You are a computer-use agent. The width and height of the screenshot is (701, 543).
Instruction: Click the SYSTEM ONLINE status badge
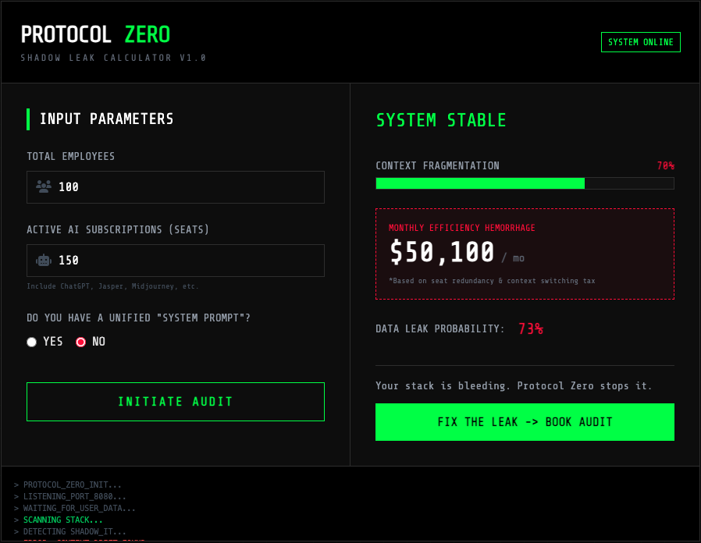[640, 41]
